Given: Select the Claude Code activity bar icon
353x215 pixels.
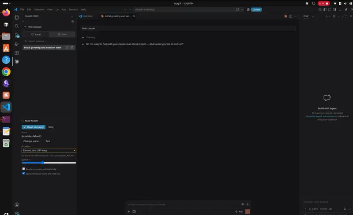Looking at the screenshot, I should click(17, 62).
